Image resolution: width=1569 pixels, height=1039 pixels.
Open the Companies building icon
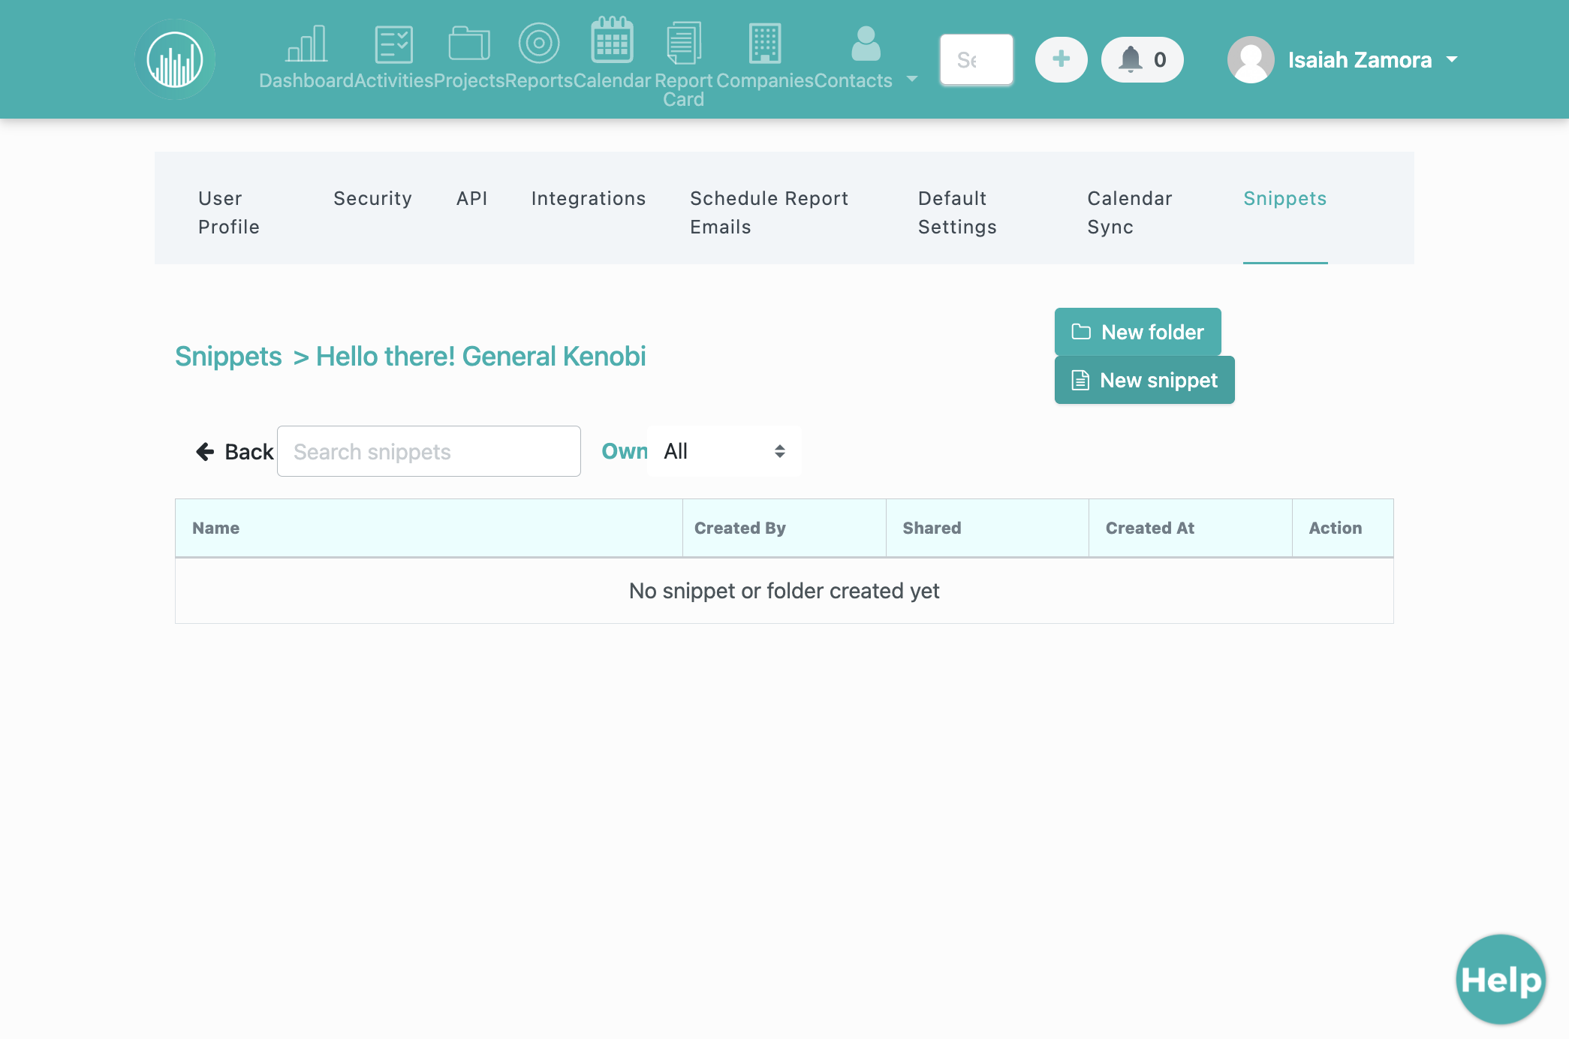tap(765, 43)
